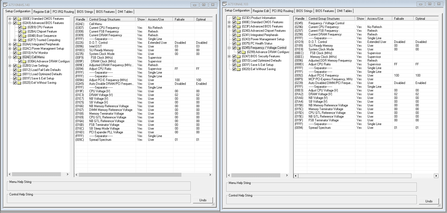This screenshot has height=213, width=447.
Task: Toggle checkbox for (0020) Exit Without Saving in A7510NMS
Action: (x=15, y=83)
